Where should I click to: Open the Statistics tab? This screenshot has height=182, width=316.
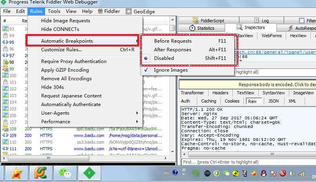click(202, 28)
